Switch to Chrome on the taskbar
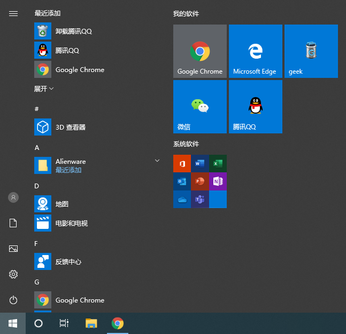The height and width of the screenshot is (334, 346). tap(118, 323)
